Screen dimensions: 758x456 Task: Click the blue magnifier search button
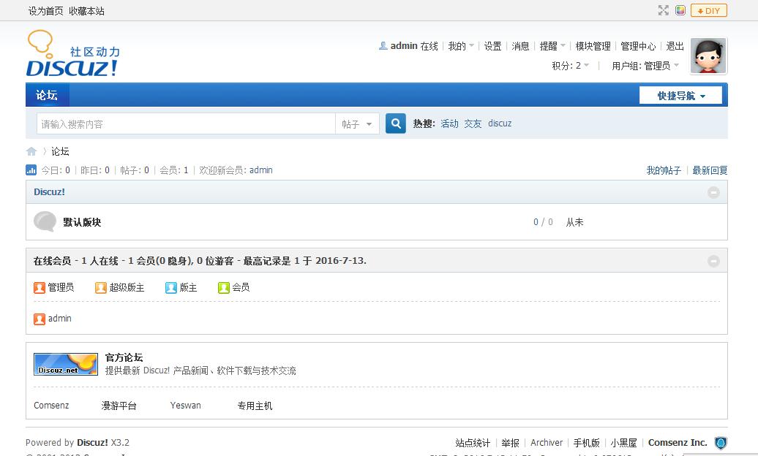395,123
